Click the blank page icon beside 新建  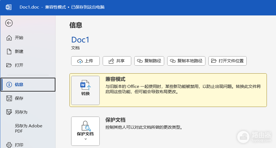9,52
